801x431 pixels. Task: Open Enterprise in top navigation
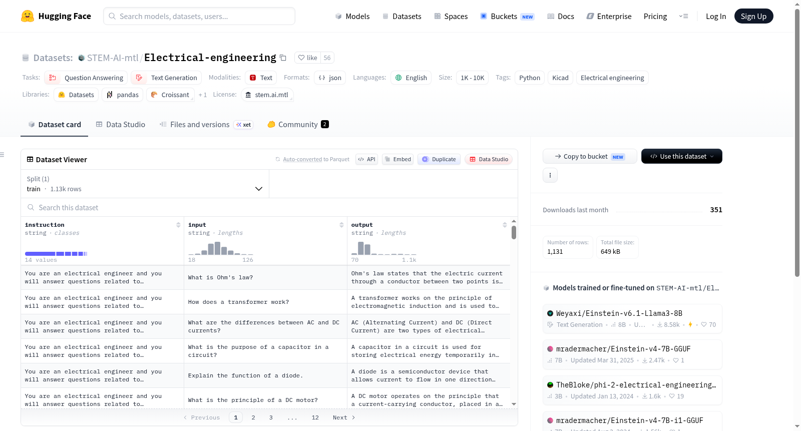(609, 16)
